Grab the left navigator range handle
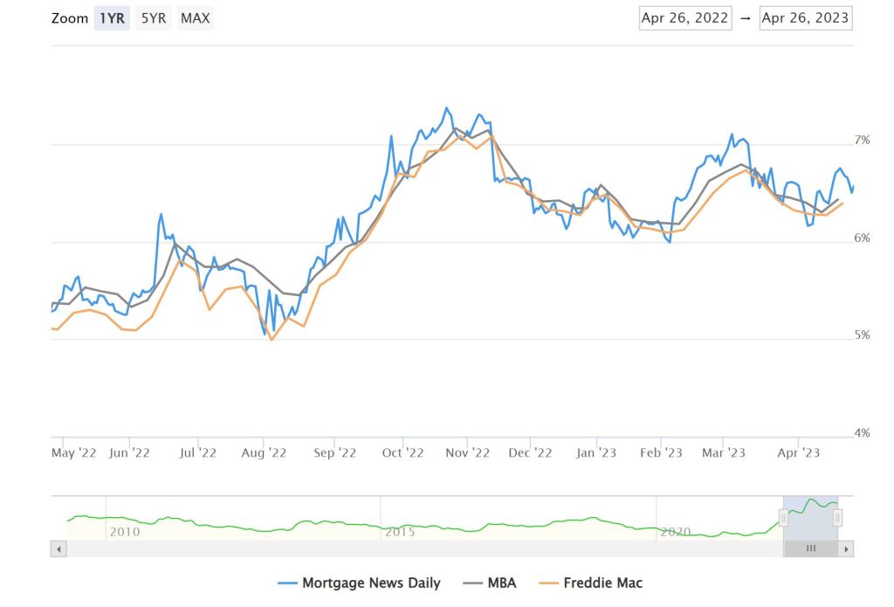This screenshot has height=607, width=894. coord(783,518)
